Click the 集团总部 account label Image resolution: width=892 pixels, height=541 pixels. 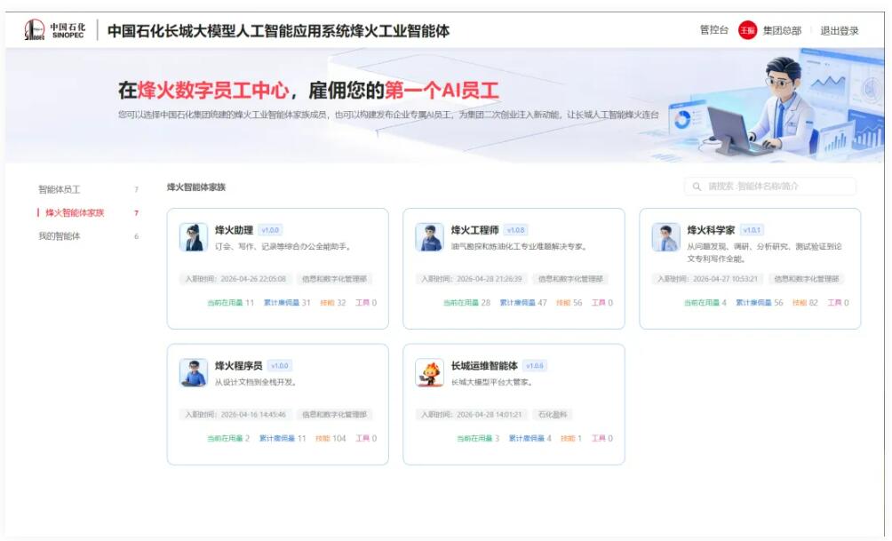(782, 31)
